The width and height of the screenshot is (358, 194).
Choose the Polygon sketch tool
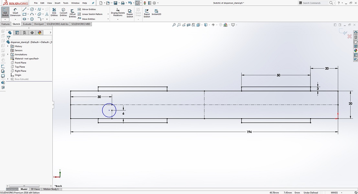tap(32, 19)
